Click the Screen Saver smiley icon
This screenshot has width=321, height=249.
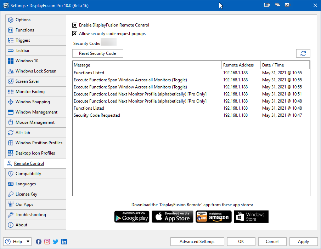pos(10,81)
